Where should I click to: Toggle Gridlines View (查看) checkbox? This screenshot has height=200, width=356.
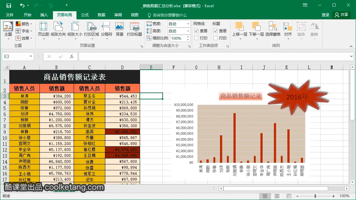[196, 31]
